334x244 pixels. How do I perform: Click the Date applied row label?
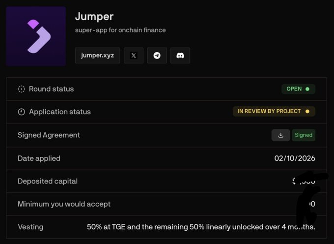[39, 158]
